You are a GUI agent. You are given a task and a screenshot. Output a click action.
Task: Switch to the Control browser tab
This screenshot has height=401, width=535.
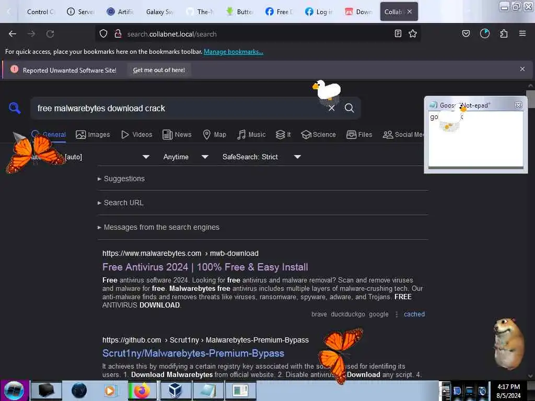point(40,11)
